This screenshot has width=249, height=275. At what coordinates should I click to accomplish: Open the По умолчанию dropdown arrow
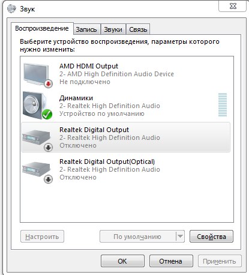click(x=180, y=237)
